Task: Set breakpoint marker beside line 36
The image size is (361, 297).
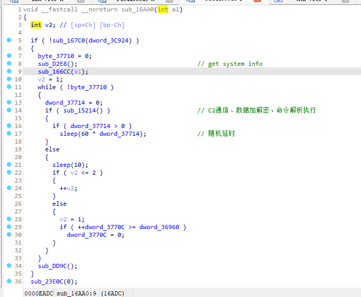Action: pos(9,281)
